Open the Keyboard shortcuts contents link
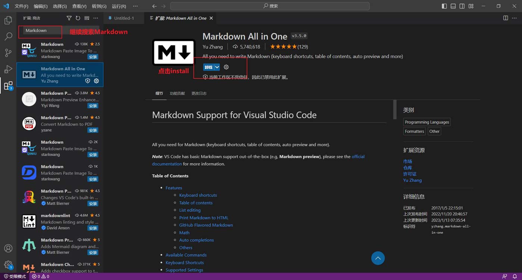The width and height of the screenshot is (522, 280). (198, 195)
